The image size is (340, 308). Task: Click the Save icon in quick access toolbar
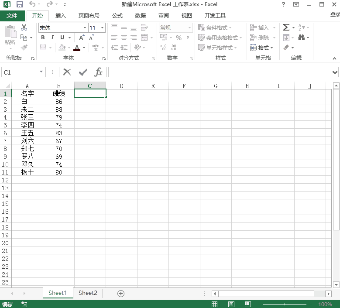click(20, 5)
